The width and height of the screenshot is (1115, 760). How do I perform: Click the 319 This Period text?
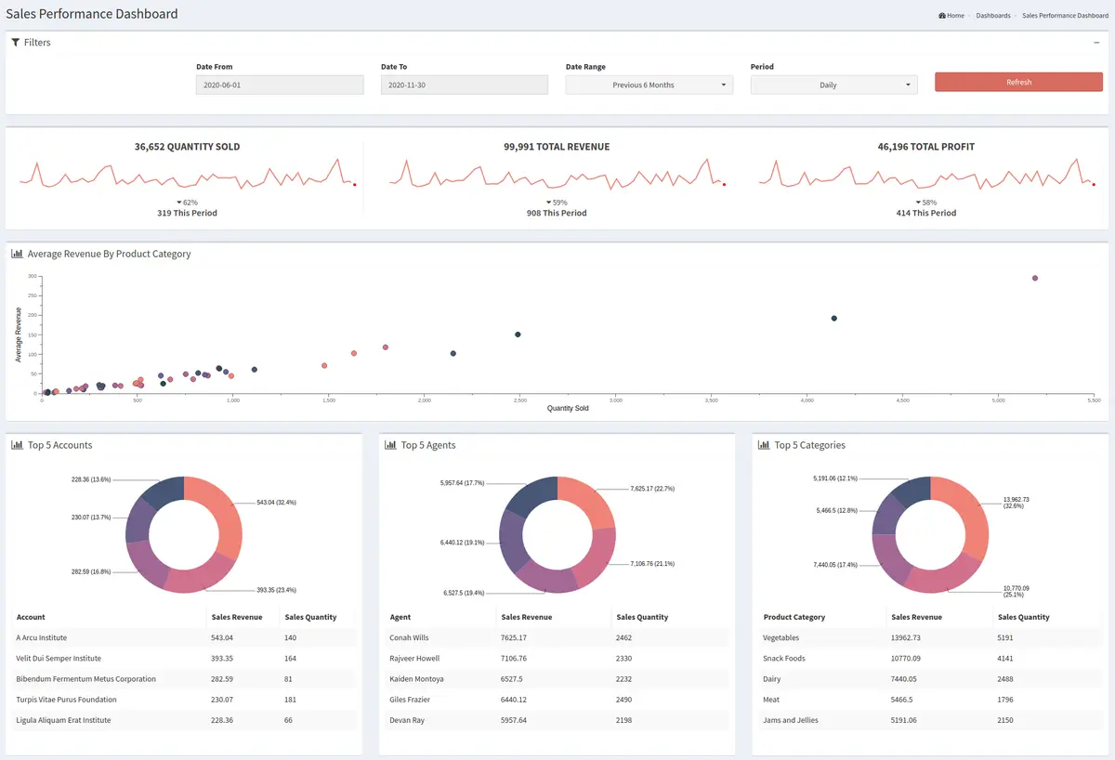pyautogui.click(x=187, y=213)
